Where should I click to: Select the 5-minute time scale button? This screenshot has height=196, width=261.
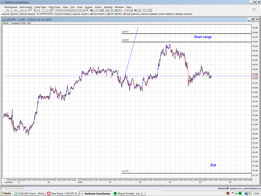pos(49,10)
